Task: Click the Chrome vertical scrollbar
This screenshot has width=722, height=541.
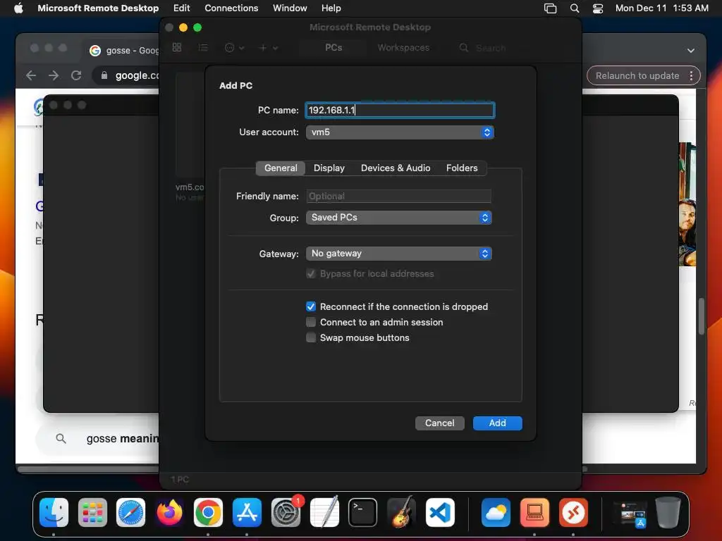Action: pyautogui.click(x=701, y=318)
